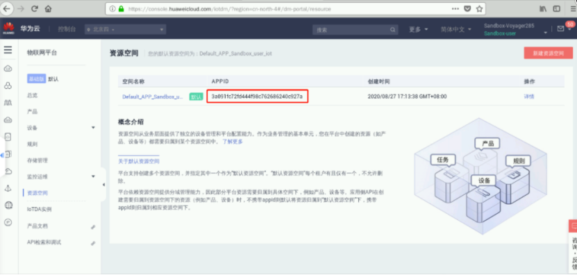Viewport: 577px width, 275px height.
Task: Open the page actions three-dots menu
Action: coord(455,9)
